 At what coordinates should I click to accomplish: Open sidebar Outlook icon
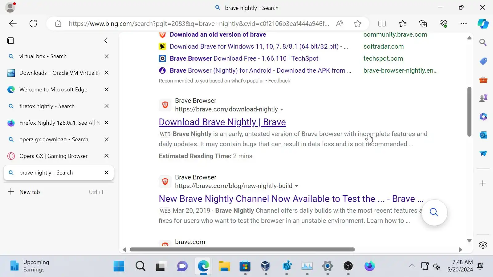483,135
